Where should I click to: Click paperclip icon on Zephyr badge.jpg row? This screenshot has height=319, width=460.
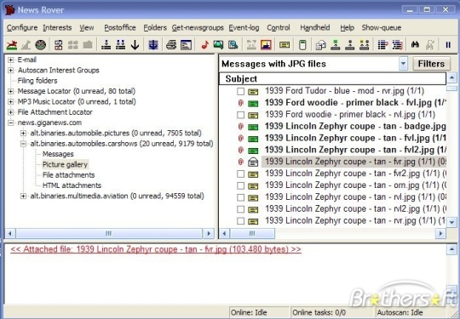click(x=240, y=127)
